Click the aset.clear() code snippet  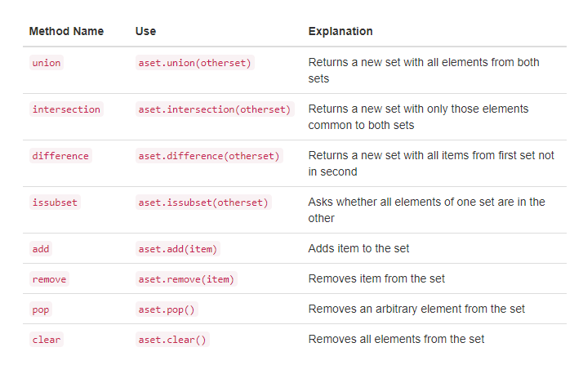173,340
